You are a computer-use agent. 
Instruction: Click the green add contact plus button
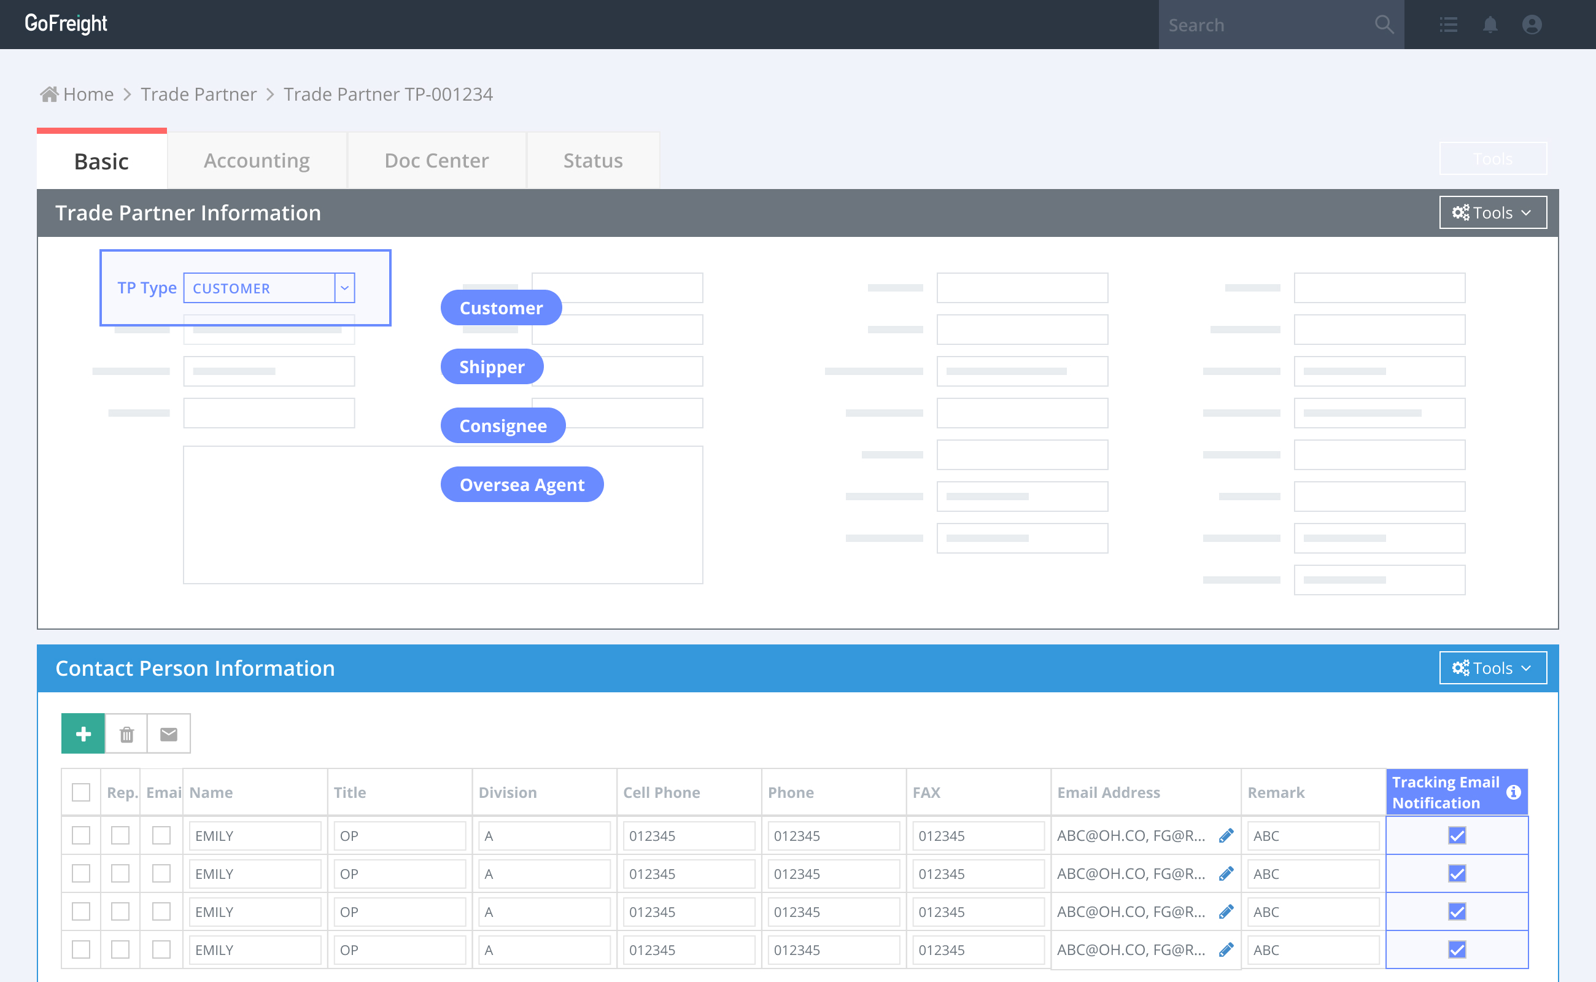pyautogui.click(x=83, y=734)
